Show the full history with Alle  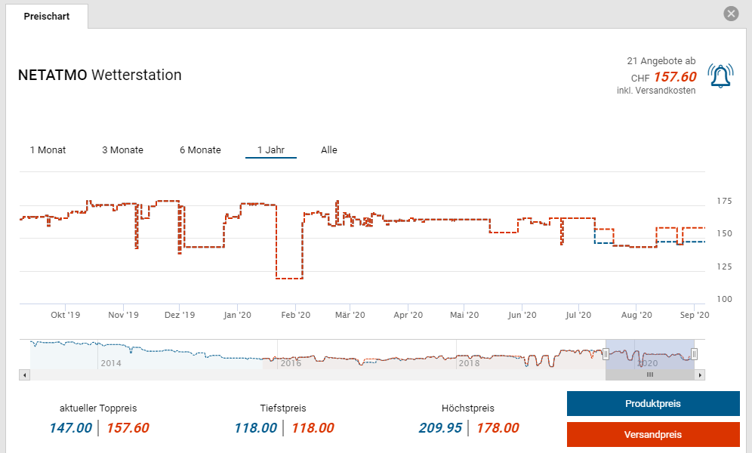[329, 150]
